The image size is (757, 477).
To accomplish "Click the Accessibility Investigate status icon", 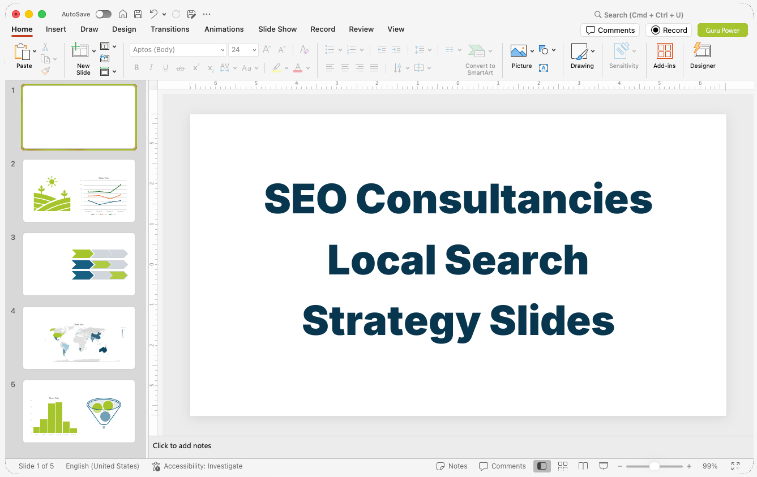I will pos(156,466).
